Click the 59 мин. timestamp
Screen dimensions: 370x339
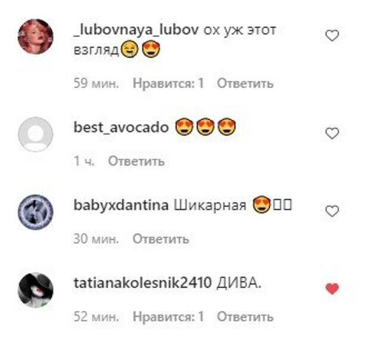pos(96,84)
